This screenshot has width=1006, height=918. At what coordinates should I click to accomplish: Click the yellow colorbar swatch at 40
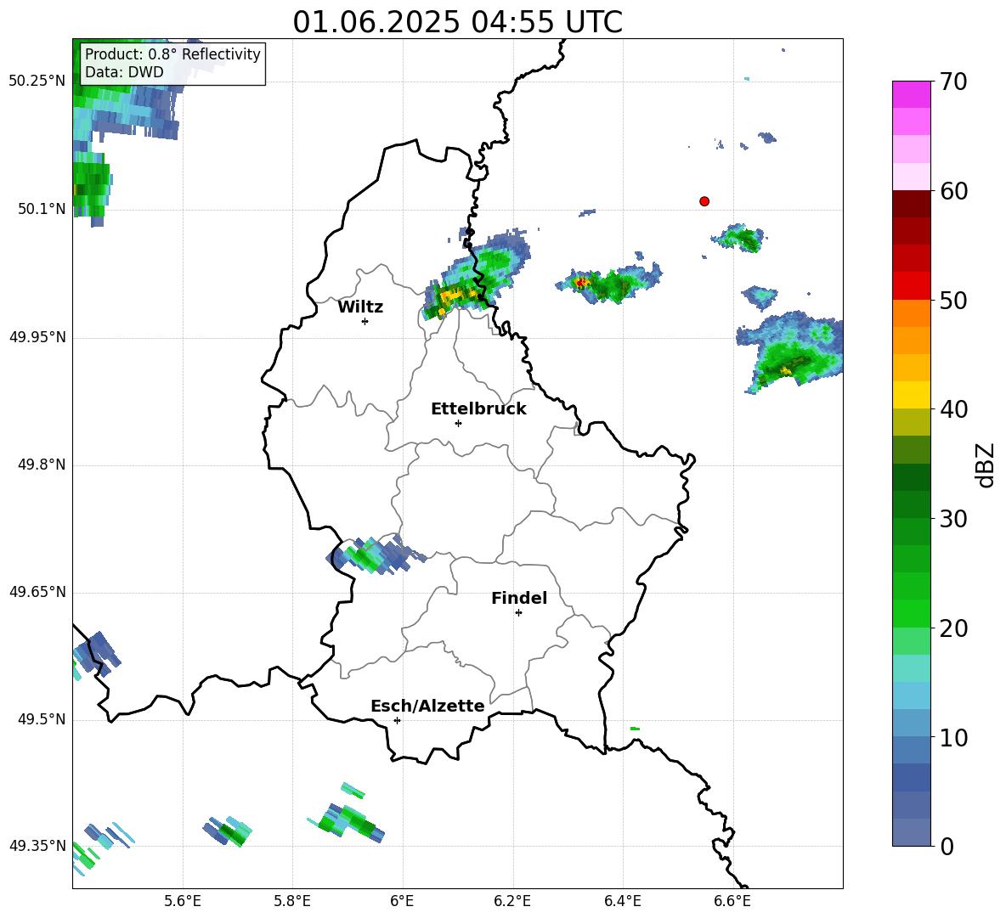pyautogui.click(x=911, y=395)
